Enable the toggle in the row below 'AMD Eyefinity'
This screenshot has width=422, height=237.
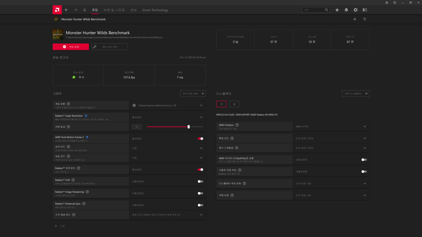point(364,172)
